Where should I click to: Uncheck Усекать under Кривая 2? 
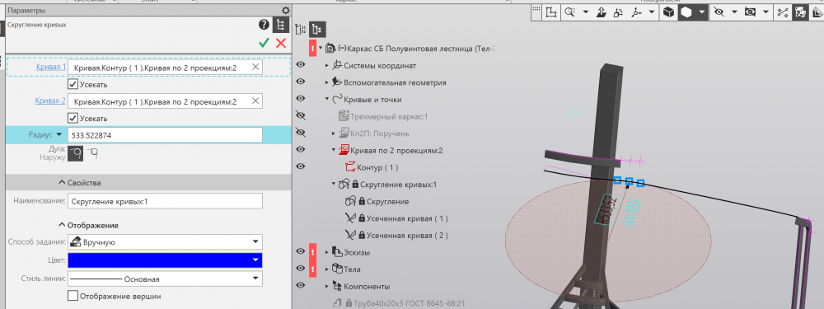[73, 118]
